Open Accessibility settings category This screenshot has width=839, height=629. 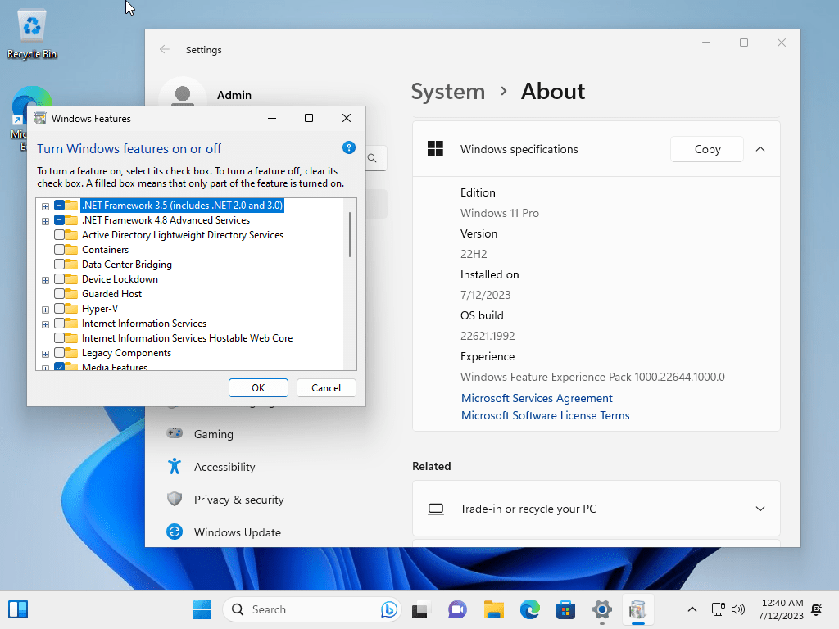tap(224, 467)
